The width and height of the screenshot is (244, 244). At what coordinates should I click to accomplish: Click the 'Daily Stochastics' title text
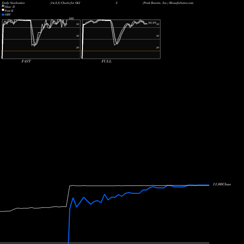(13, 3)
